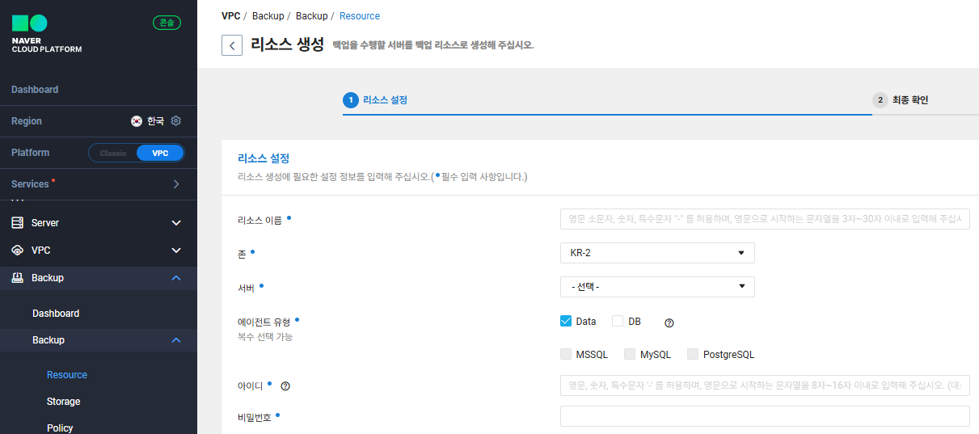Click the Region label row
979x434 pixels.
pyautogui.click(x=99, y=121)
